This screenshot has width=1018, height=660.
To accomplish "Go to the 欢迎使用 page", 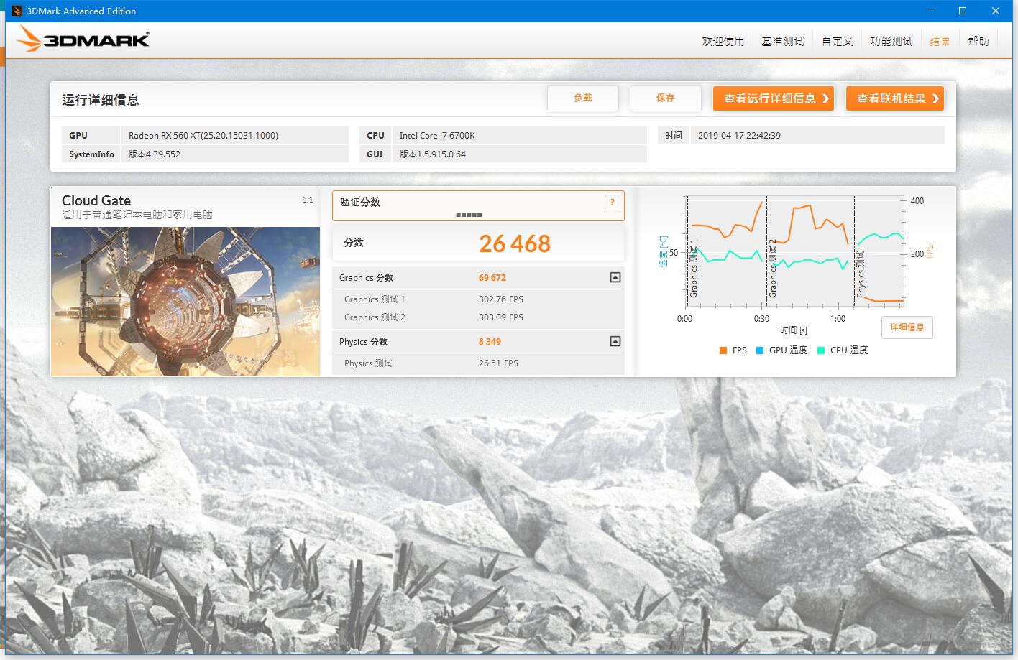I will 723,40.
